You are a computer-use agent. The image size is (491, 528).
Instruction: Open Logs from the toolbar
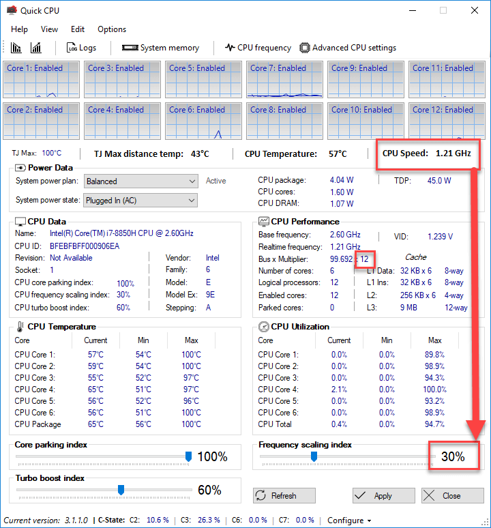tap(81, 48)
